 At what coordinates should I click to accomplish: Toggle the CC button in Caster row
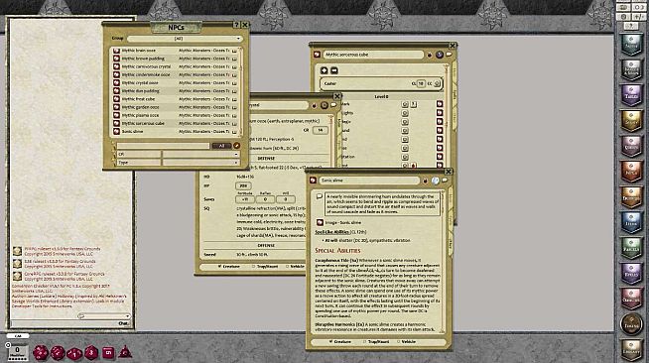click(x=437, y=83)
